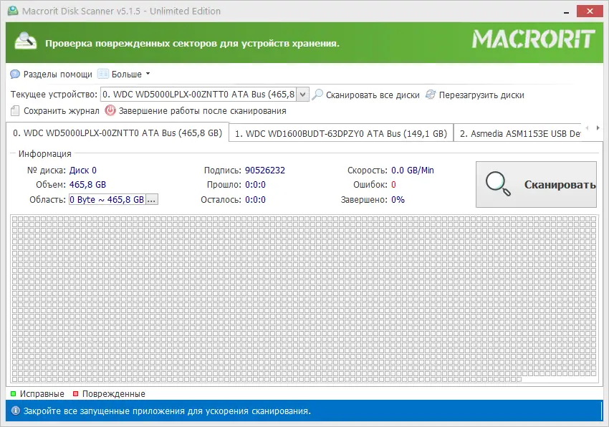Viewport: 609px width, 427px height.
Task: Click the Перезагрузить диски refresh icon
Action: (x=429, y=94)
